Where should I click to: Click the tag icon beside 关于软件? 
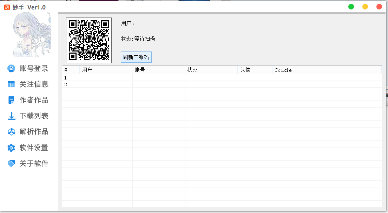point(11,164)
